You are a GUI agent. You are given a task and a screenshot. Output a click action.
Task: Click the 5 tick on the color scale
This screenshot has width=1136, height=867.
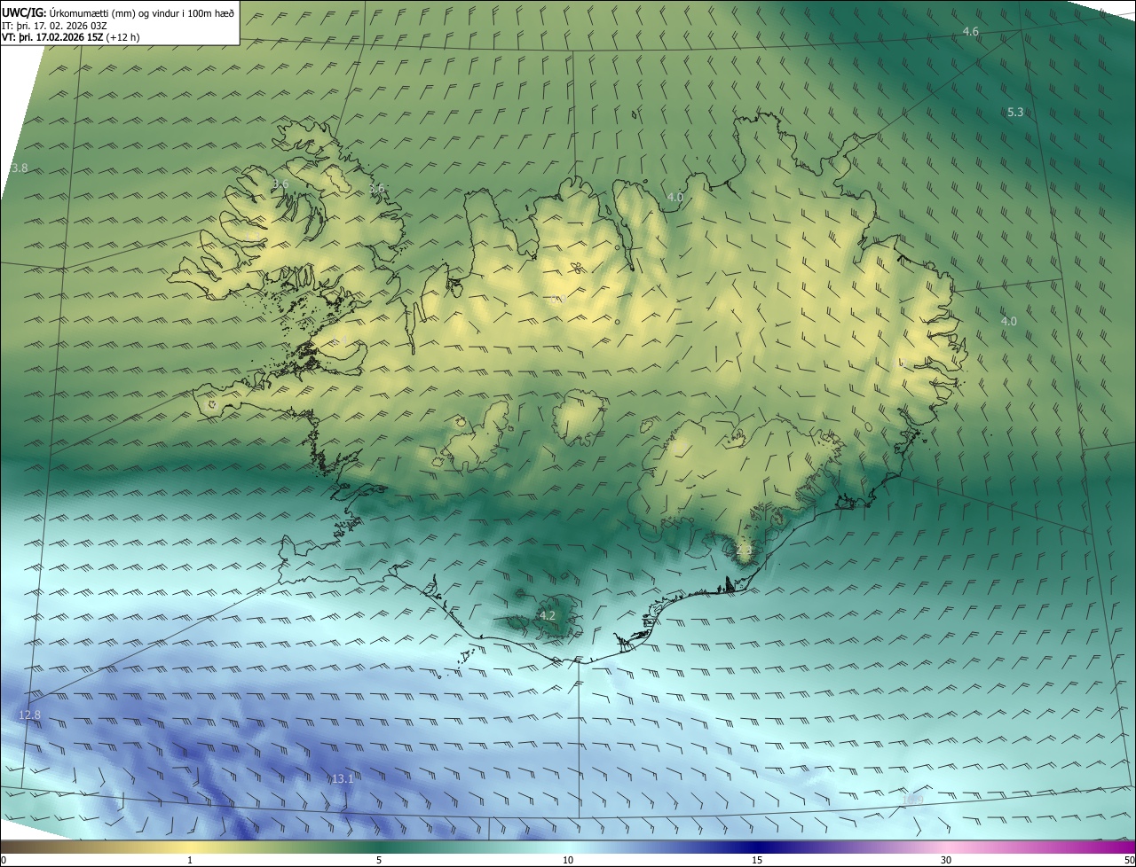(379, 860)
